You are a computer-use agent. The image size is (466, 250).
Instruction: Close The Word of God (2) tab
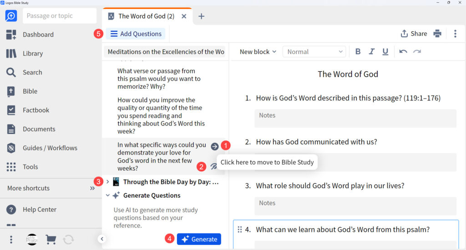tap(184, 16)
